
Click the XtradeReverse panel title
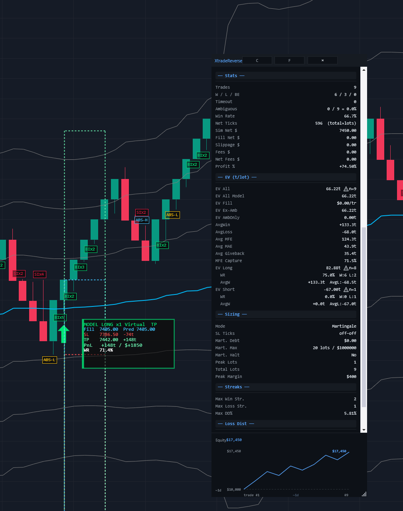click(228, 61)
